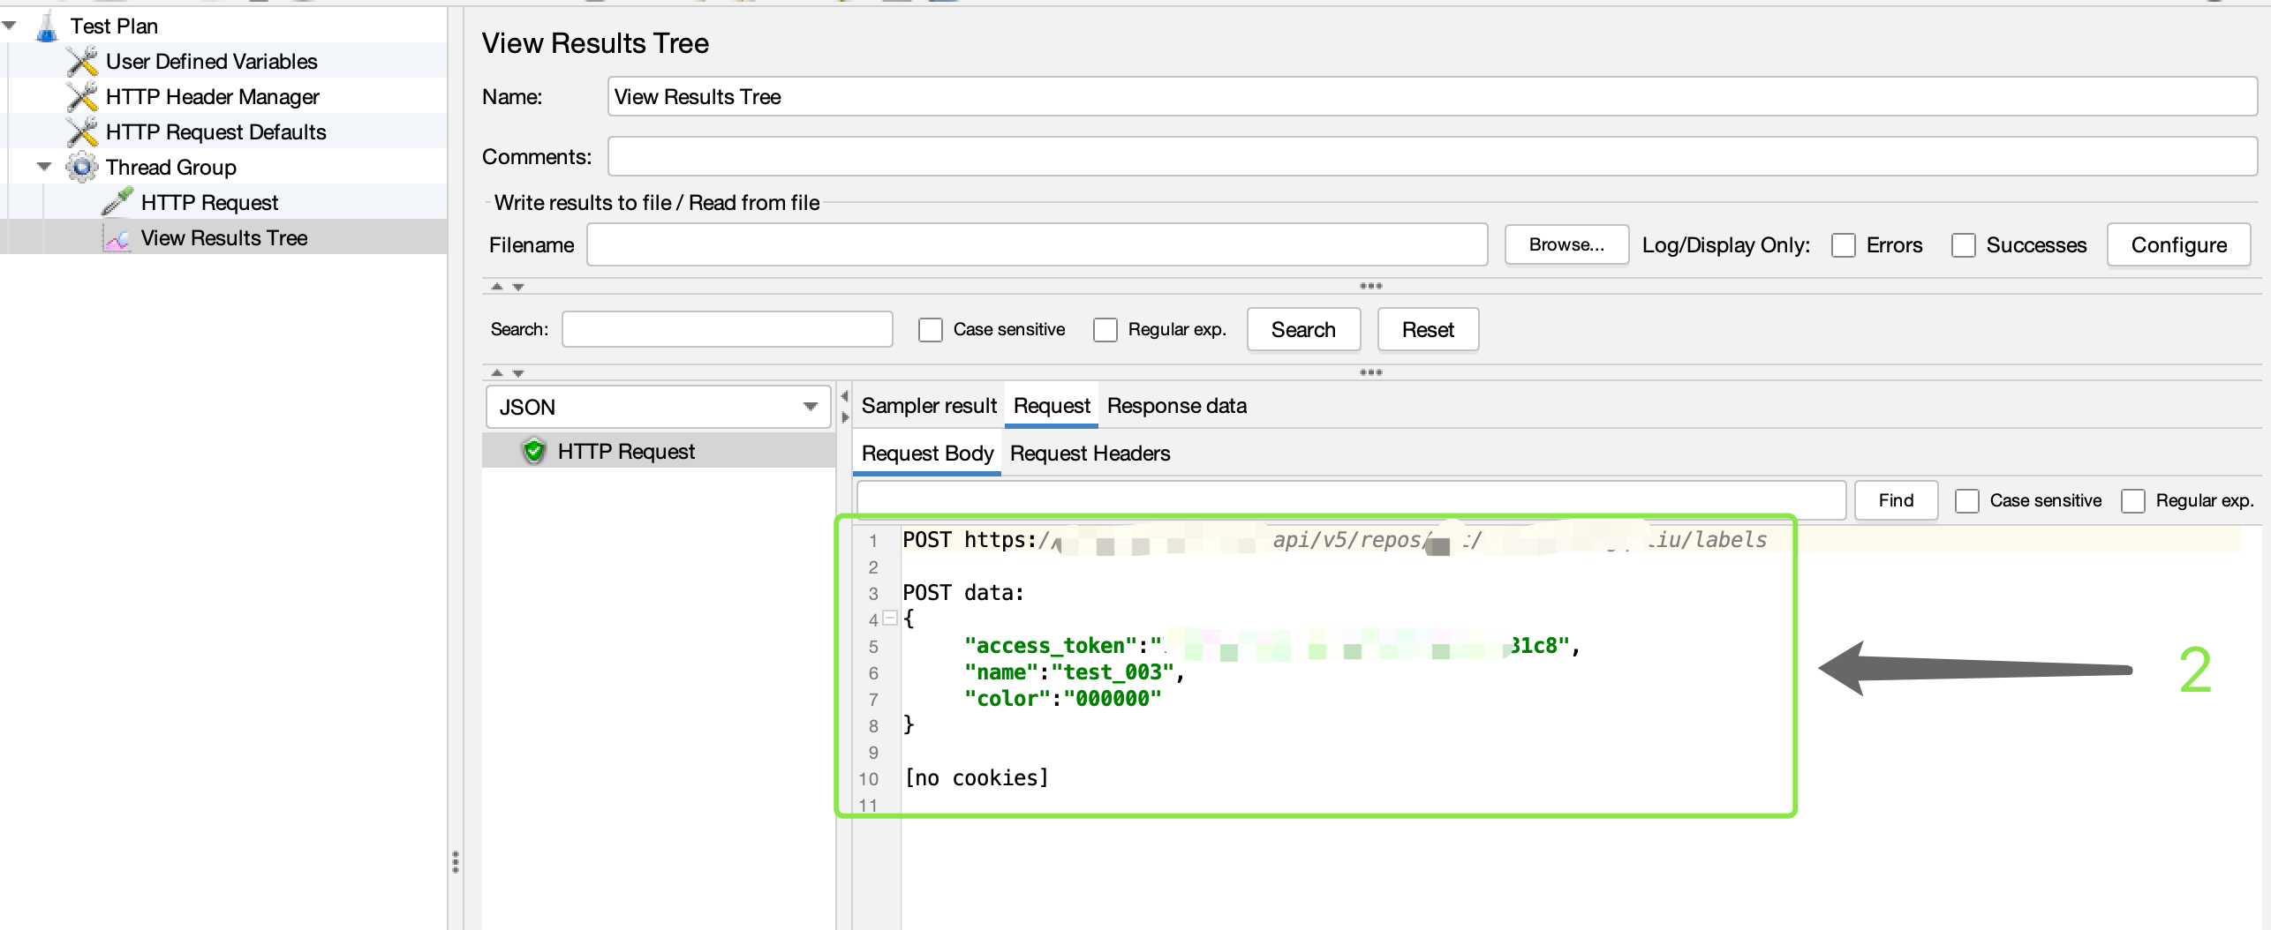Viewport: 2271px width, 930px height.
Task: Collapse the file panel with the up arrow
Action: pos(497,287)
